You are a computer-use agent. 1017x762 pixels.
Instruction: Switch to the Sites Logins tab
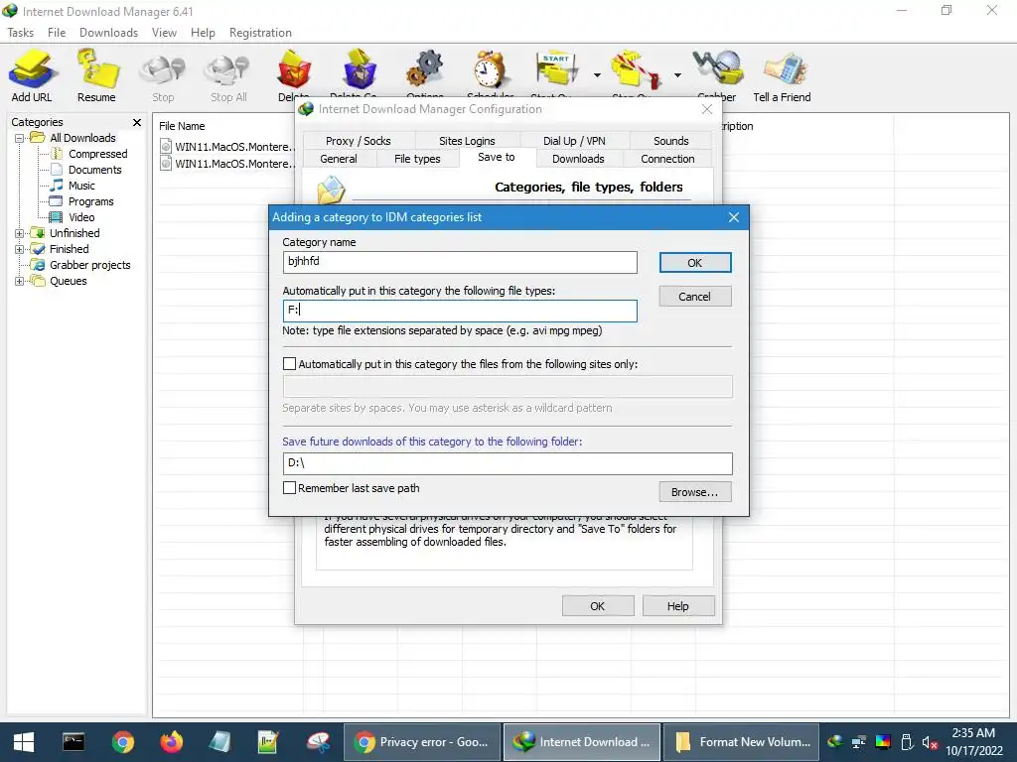tap(467, 141)
